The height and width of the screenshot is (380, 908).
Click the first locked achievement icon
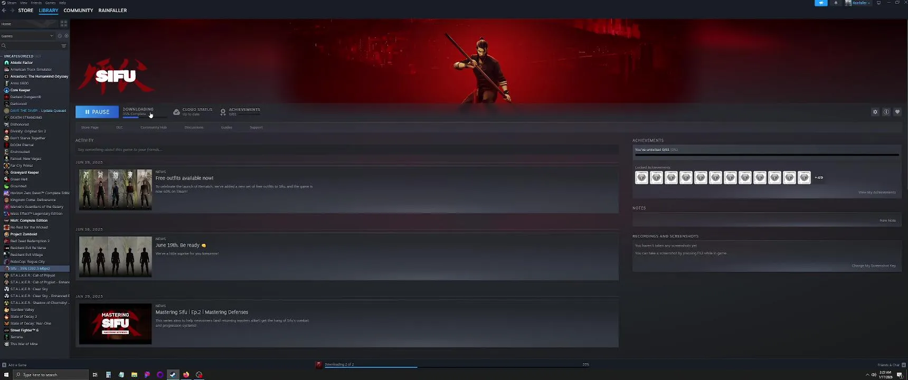click(x=641, y=178)
